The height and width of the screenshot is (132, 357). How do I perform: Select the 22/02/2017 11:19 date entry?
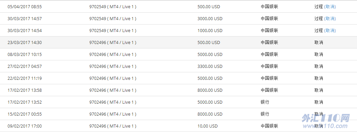(25, 78)
